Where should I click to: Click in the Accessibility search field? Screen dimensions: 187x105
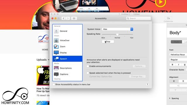coord(138,18)
